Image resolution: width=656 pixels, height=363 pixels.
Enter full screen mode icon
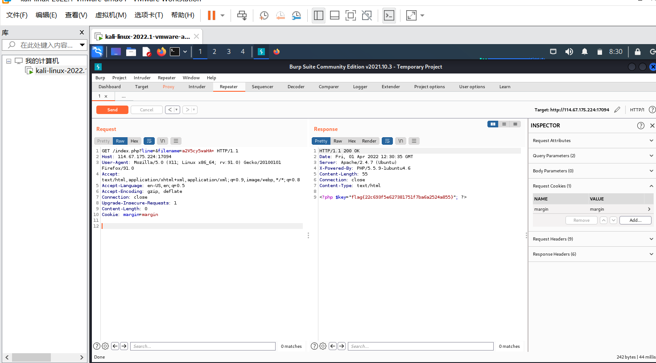pyautogui.click(x=351, y=16)
